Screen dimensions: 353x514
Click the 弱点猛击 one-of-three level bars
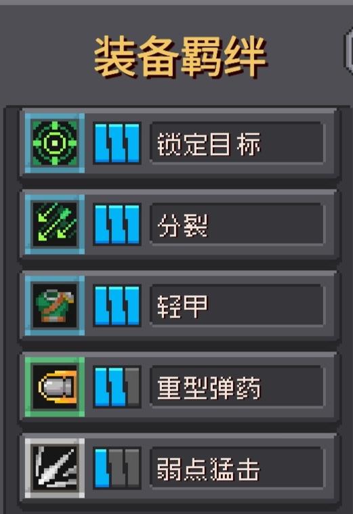[117, 468]
